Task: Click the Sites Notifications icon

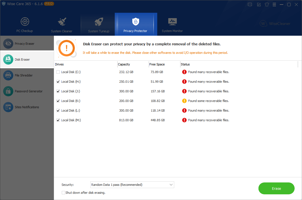Action: tap(8, 107)
